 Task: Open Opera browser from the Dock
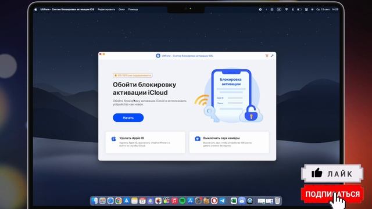[214, 201]
